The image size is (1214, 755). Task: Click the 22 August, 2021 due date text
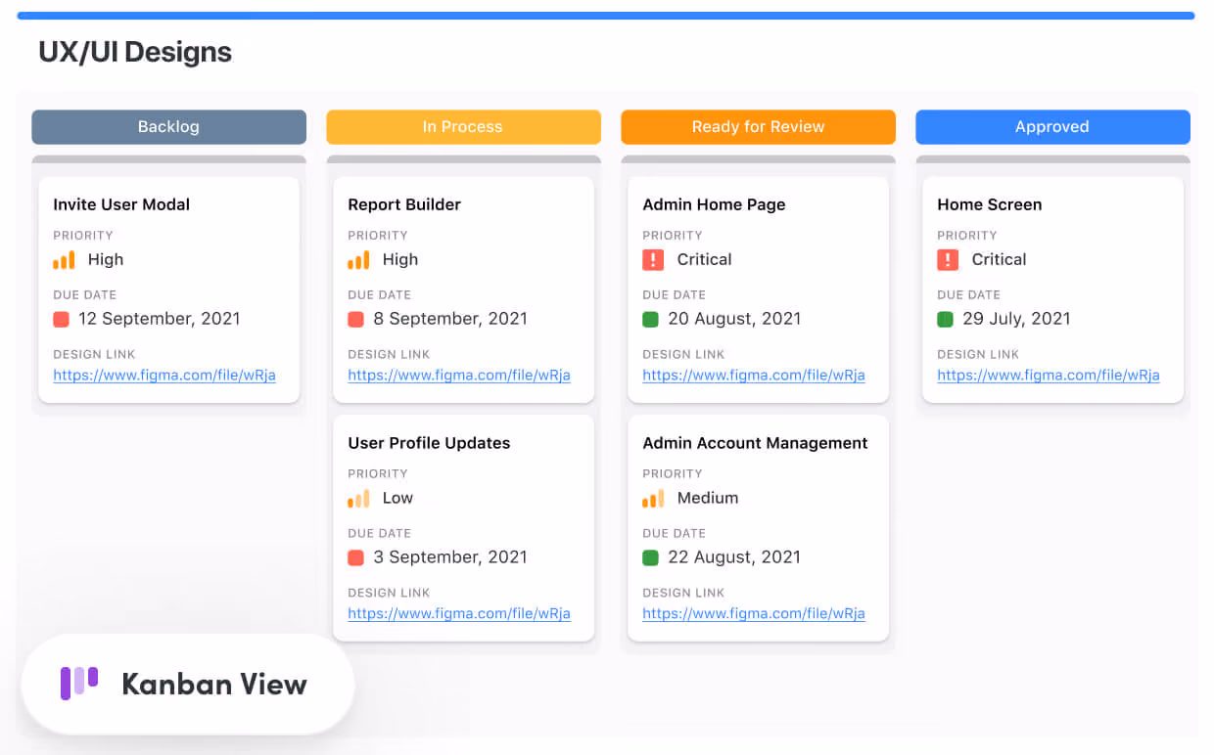click(734, 557)
